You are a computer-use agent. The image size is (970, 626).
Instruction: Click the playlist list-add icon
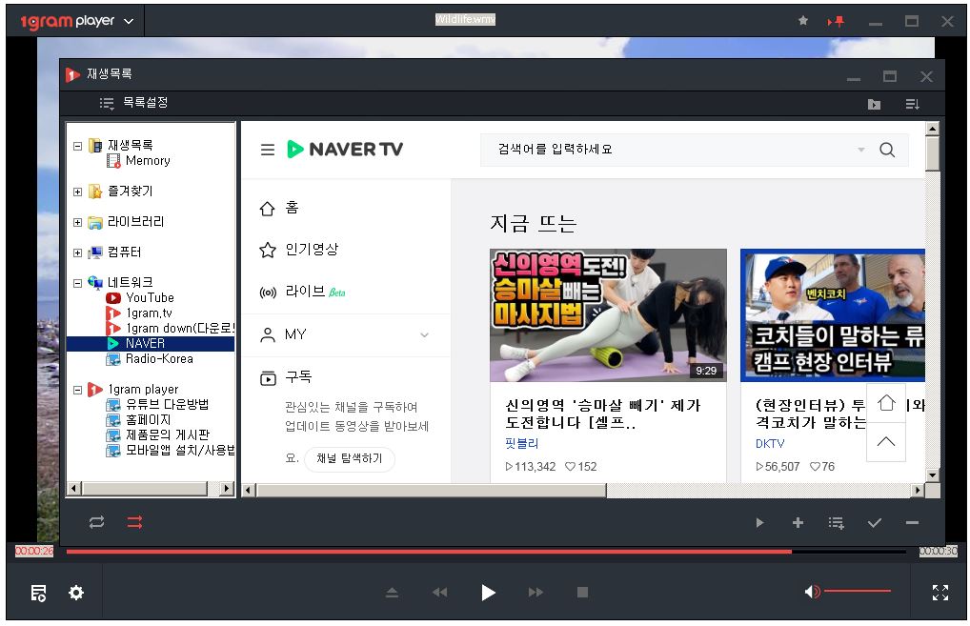point(837,523)
